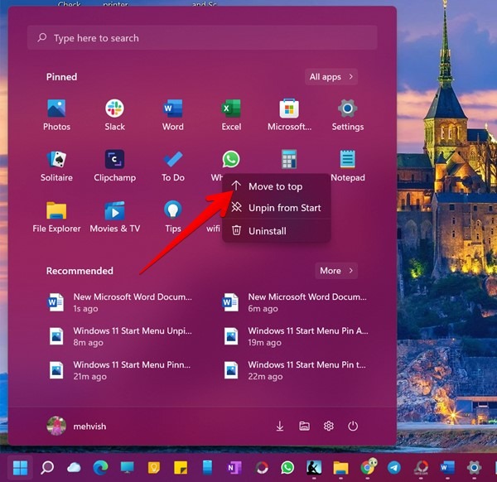Open Word document from 1s ago
The image size is (497, 482).
tap(120, 302)
